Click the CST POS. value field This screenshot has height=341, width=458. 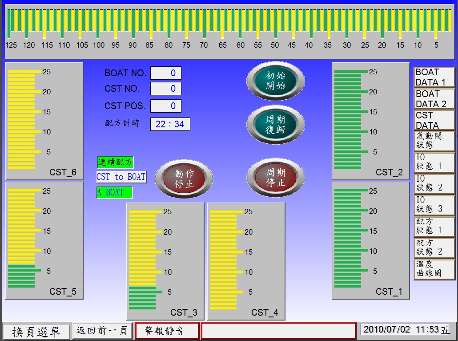point(165,106)
